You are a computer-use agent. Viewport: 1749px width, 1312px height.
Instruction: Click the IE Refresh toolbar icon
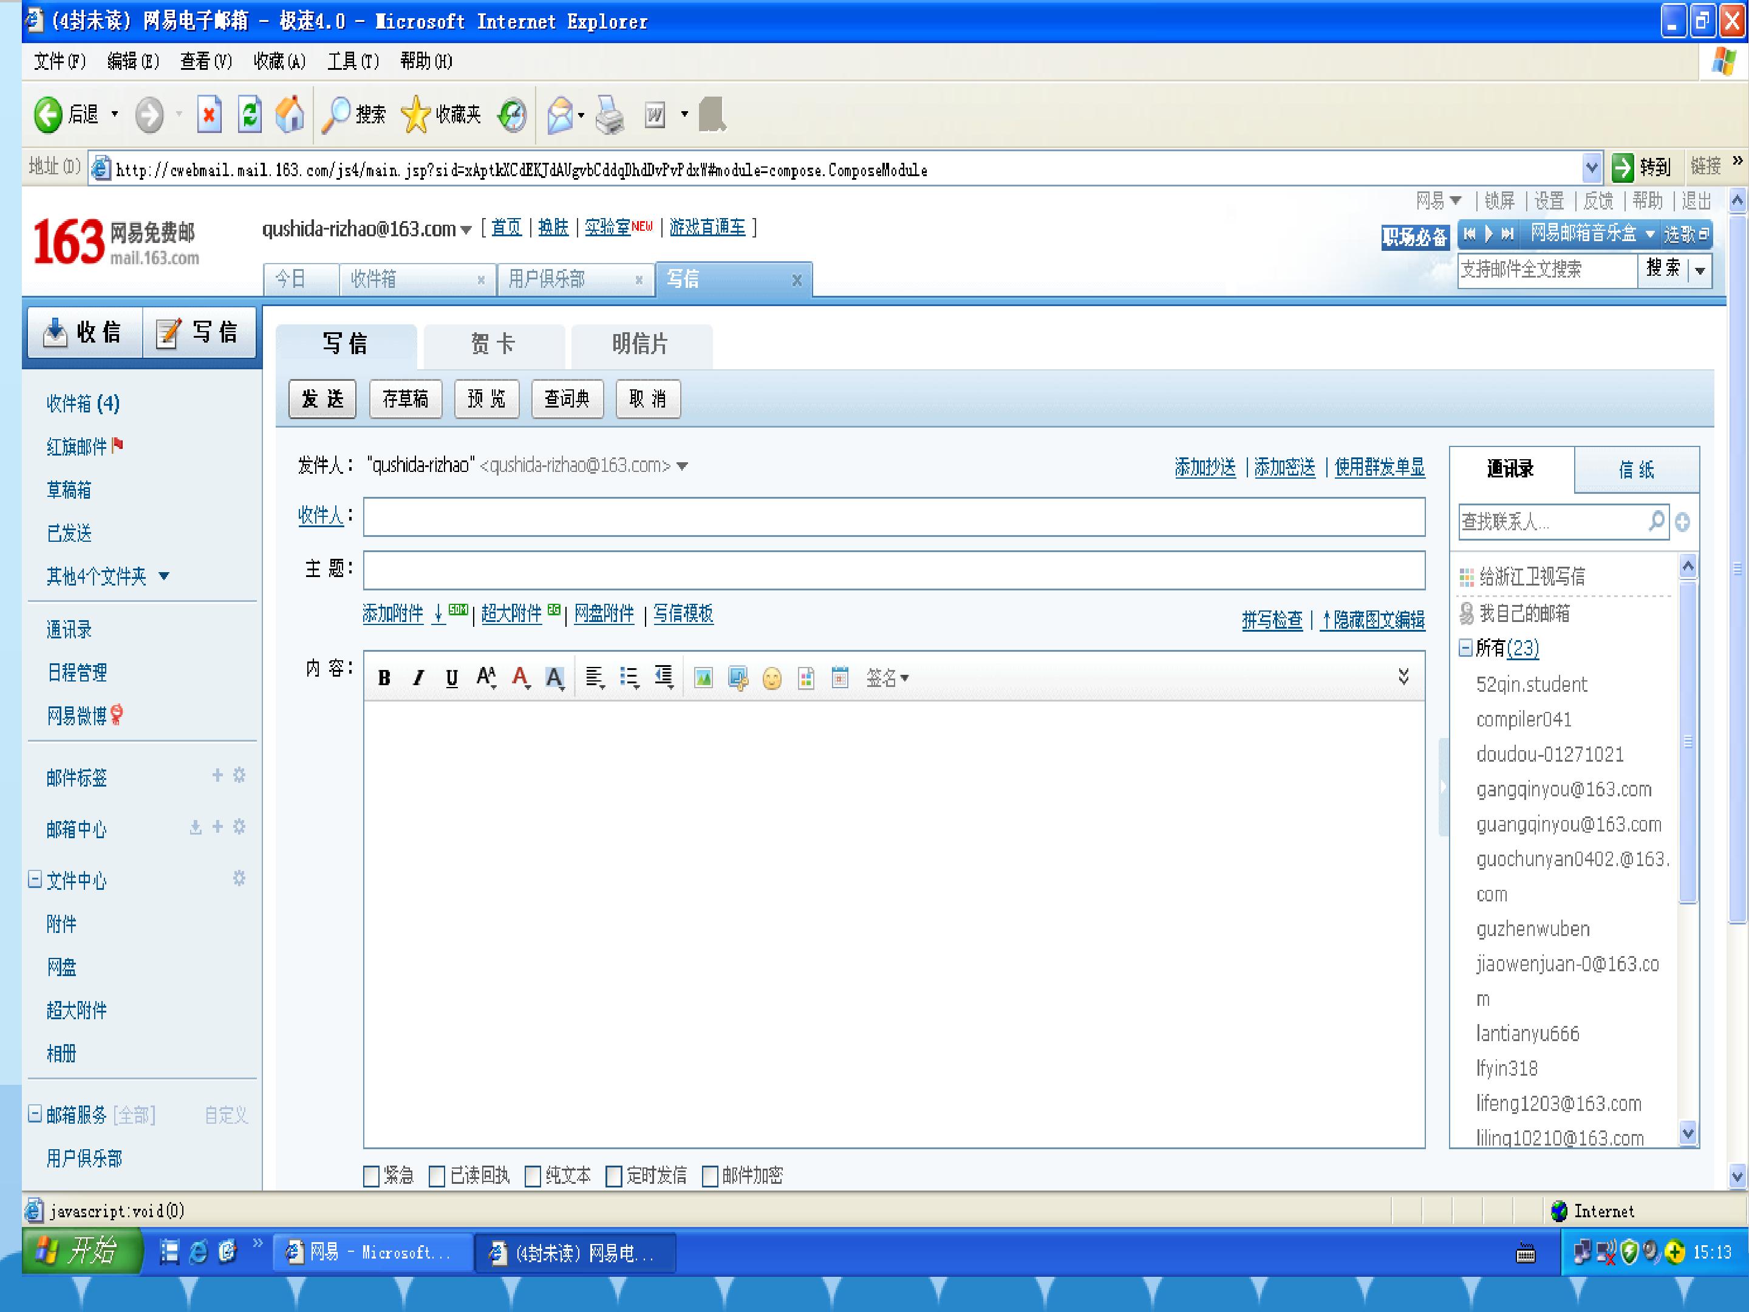click(250, 115)
